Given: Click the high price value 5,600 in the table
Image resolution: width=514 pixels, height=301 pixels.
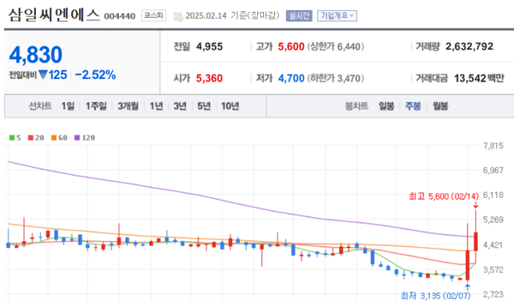Looking at the screenshot, I should pos(291,47).
